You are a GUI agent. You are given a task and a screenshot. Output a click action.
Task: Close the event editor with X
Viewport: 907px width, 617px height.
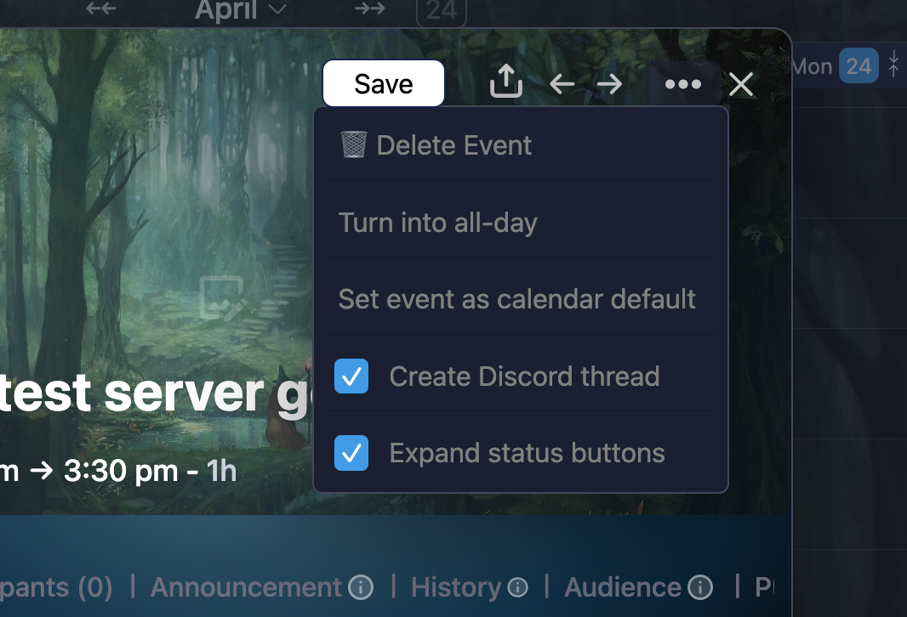point(741,84)
